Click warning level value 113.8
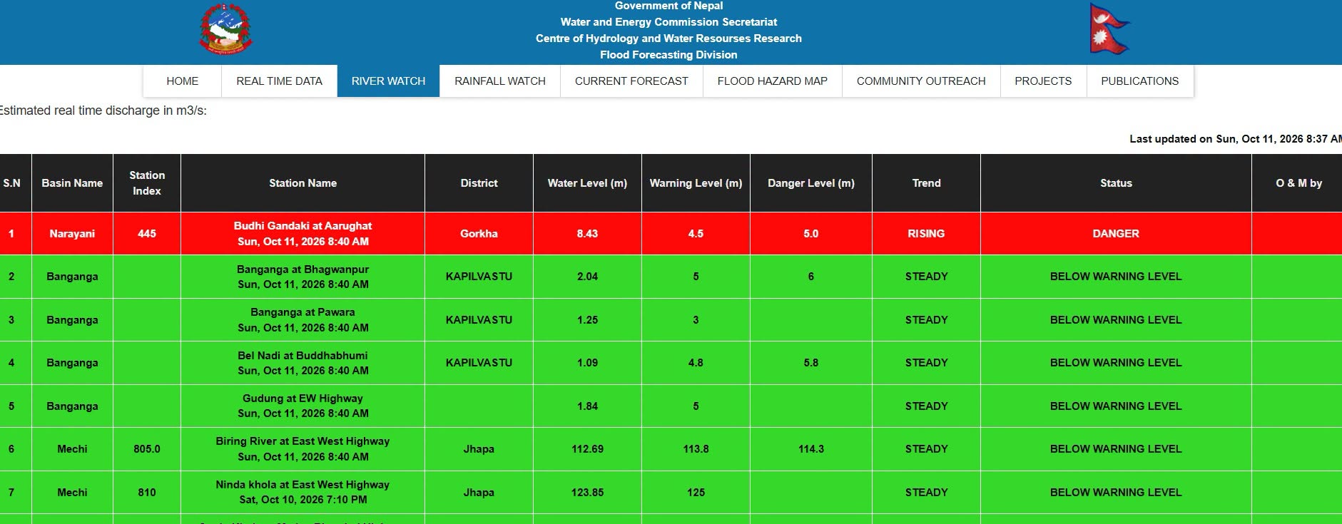 (x=696, y=449)
